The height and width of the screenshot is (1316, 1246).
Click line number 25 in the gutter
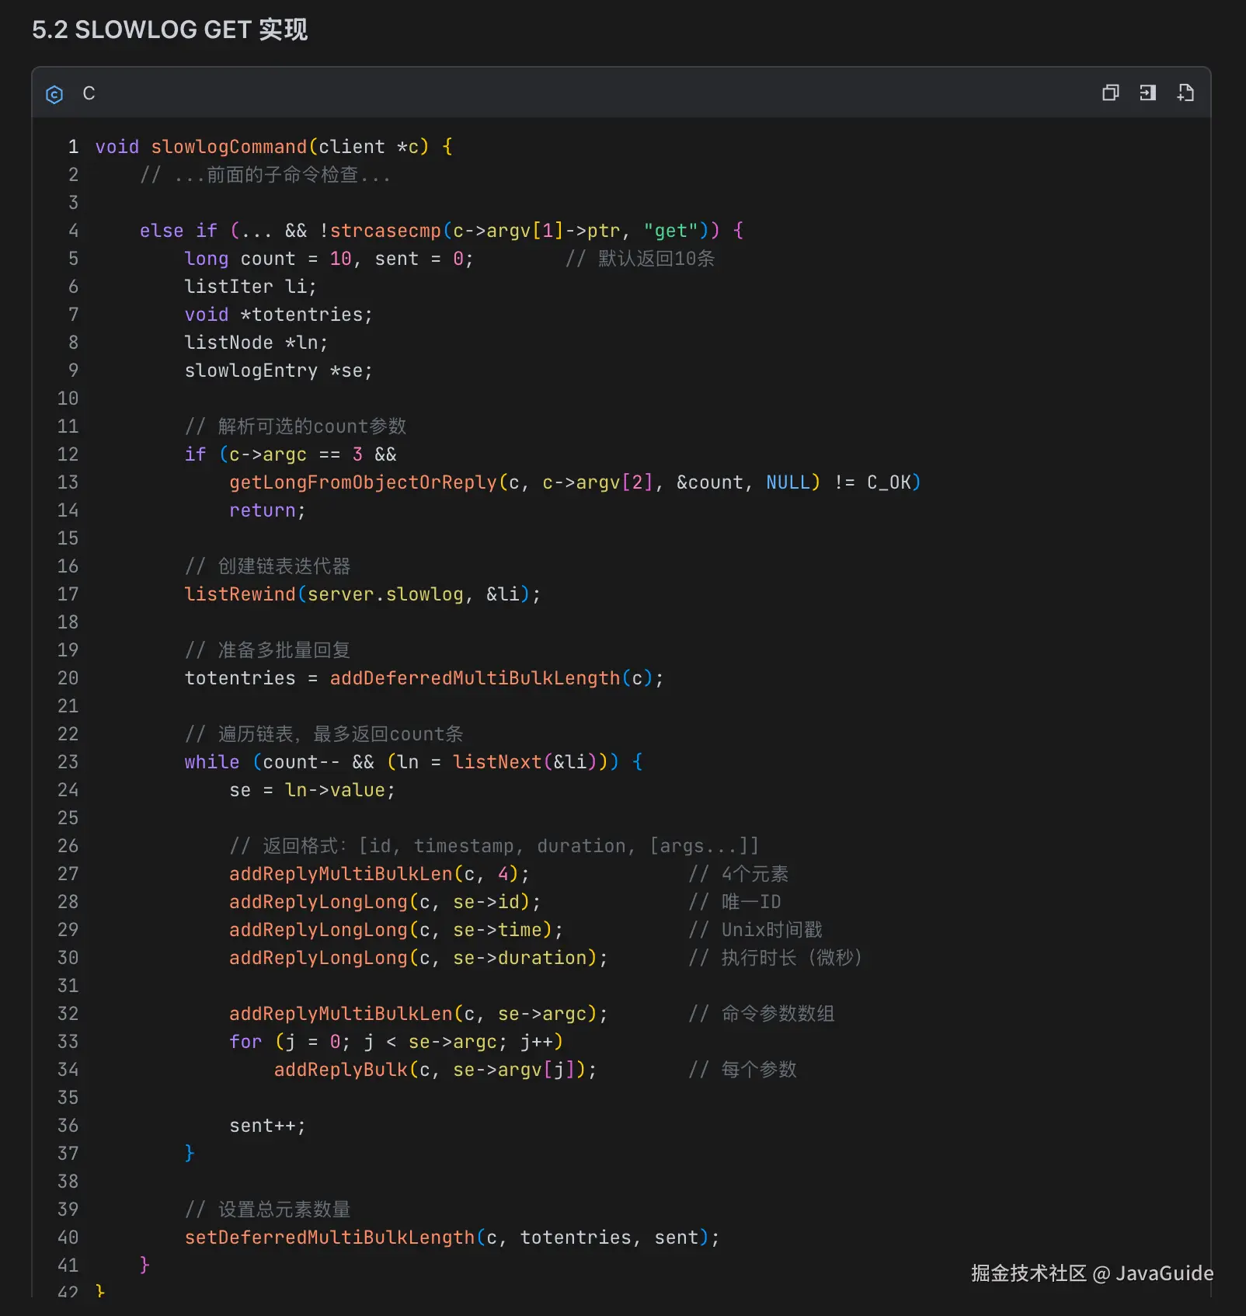click(68, 818)
